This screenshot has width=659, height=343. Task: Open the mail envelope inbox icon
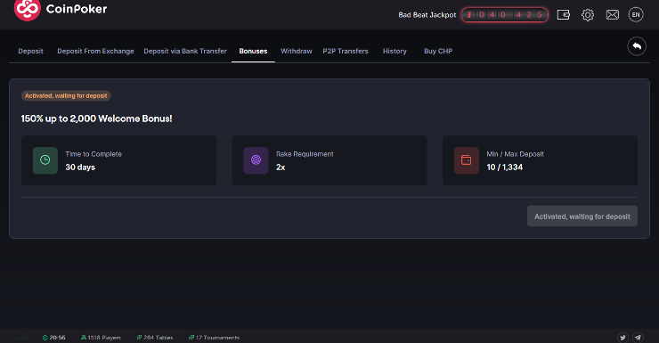[613, 15]
